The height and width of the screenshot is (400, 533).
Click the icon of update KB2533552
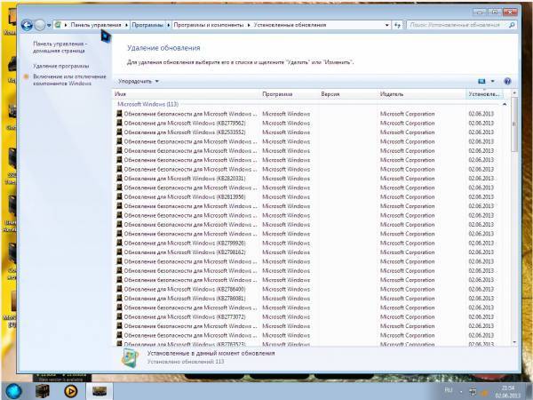point(119,132)
